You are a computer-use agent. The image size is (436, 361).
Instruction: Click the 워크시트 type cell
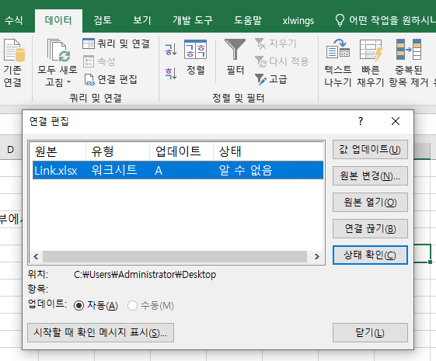click(x=114, y=170)
